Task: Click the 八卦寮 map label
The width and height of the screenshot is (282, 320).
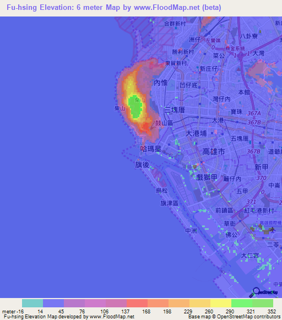Action: [x=249, y=36]
